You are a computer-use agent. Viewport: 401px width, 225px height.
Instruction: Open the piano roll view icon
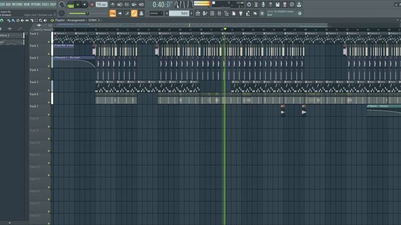[205, 13]
